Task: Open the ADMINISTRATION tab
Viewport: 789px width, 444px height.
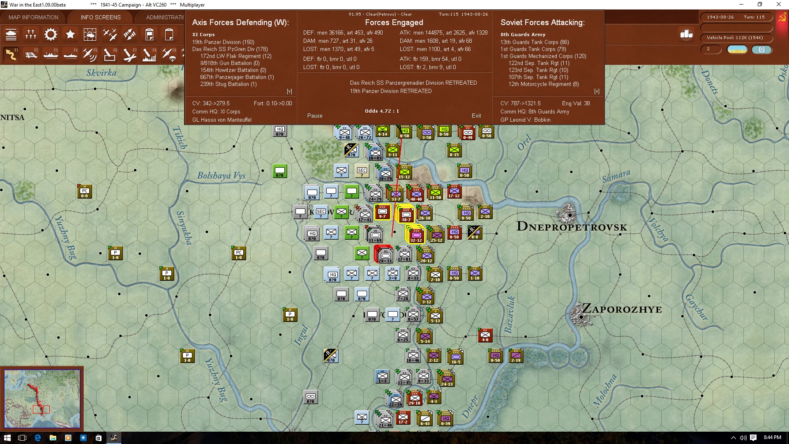Action: 166,17
